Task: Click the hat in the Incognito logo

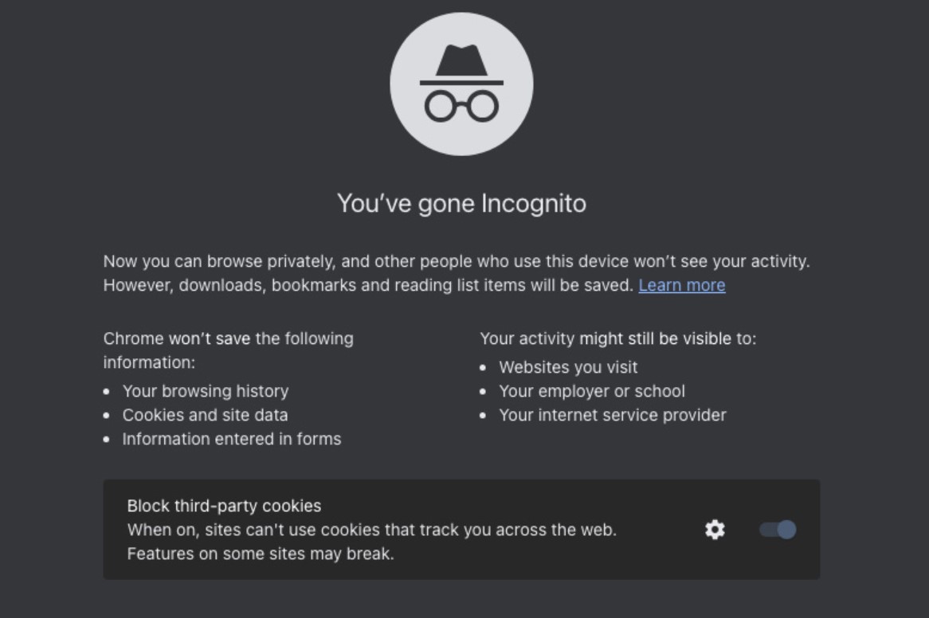Action: click(x=461, y=62)
